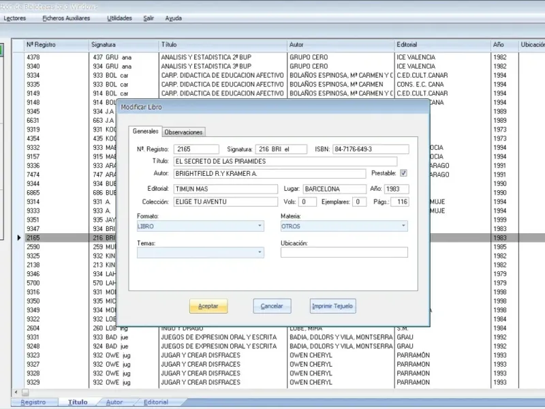
Task: Click the Editorial column header
Action: [x=443, y=44]
